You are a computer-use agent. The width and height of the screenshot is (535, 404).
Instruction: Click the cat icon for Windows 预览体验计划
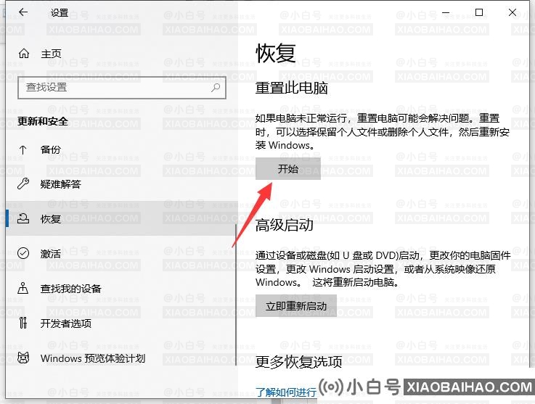click(x=23, y=358)
